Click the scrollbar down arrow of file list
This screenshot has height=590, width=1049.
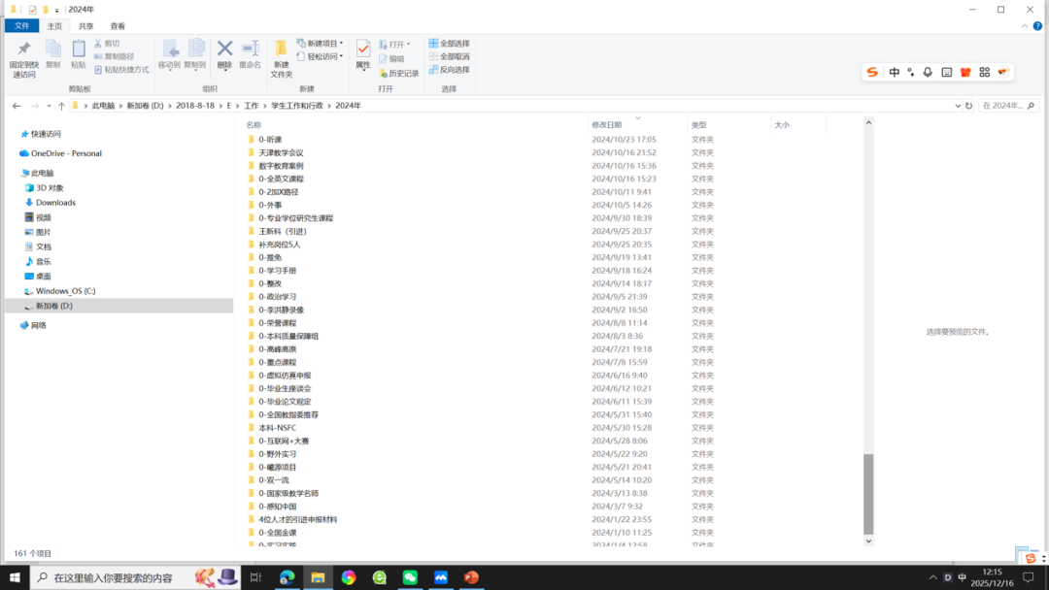(x=868, y=541)
